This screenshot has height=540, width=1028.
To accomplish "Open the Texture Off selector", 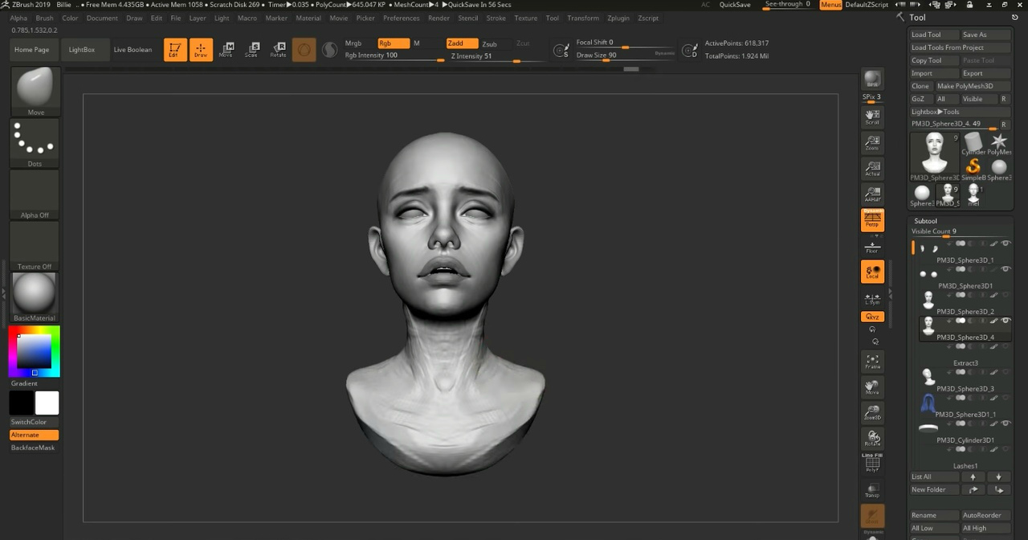I will (x=35, y=246).
